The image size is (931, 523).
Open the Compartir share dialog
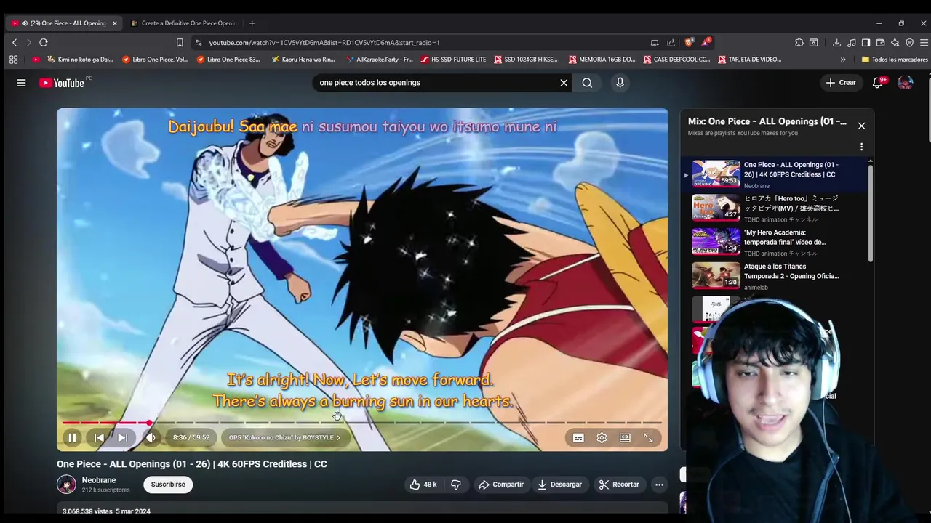coord(501,485)
